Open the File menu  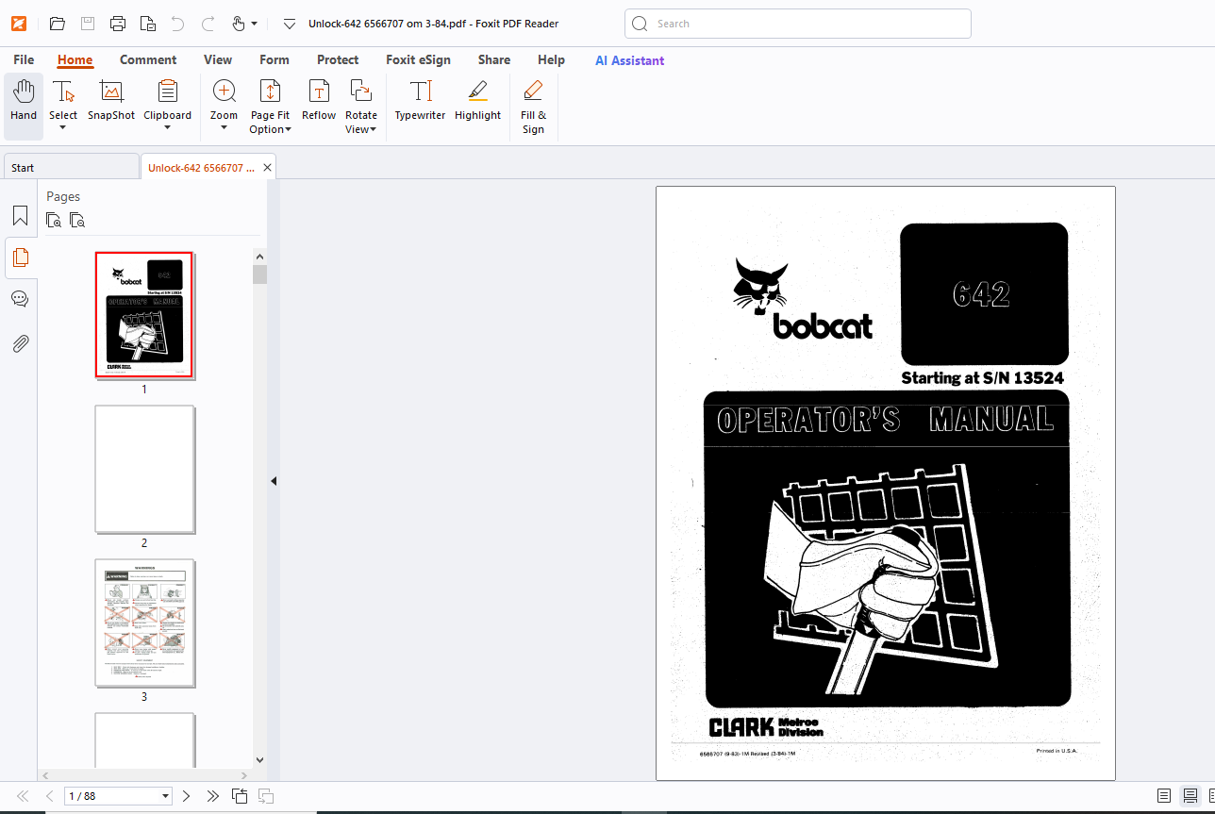24,59
